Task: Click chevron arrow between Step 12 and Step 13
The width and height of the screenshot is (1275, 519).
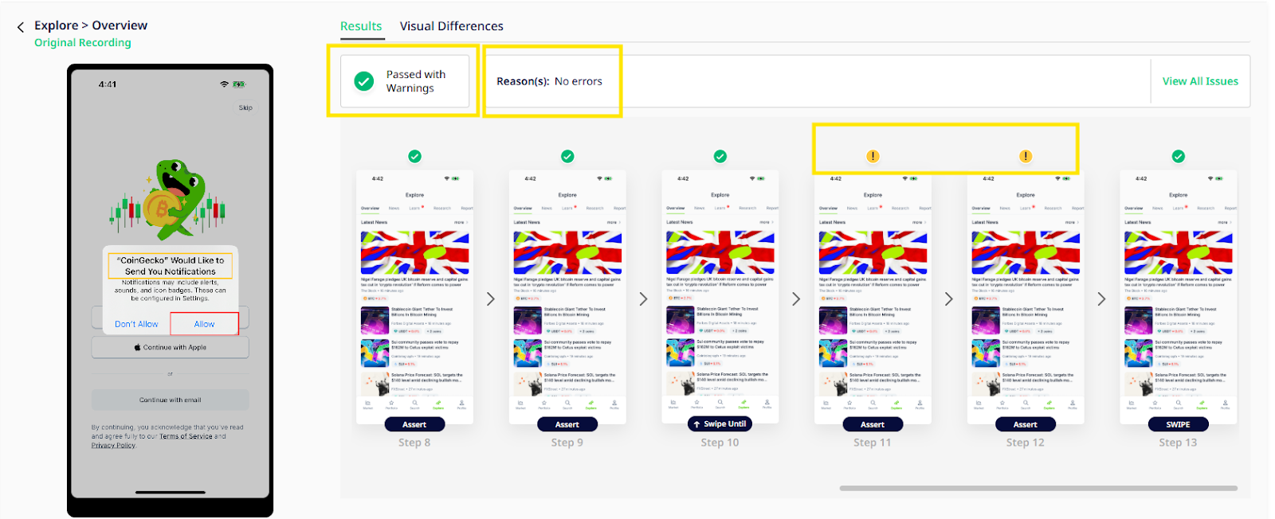Action: (1101, 299)
